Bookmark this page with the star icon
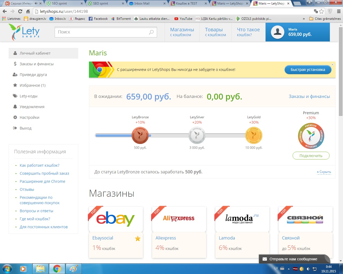Viewport: 343px width, 274px height. pos(322,12)
